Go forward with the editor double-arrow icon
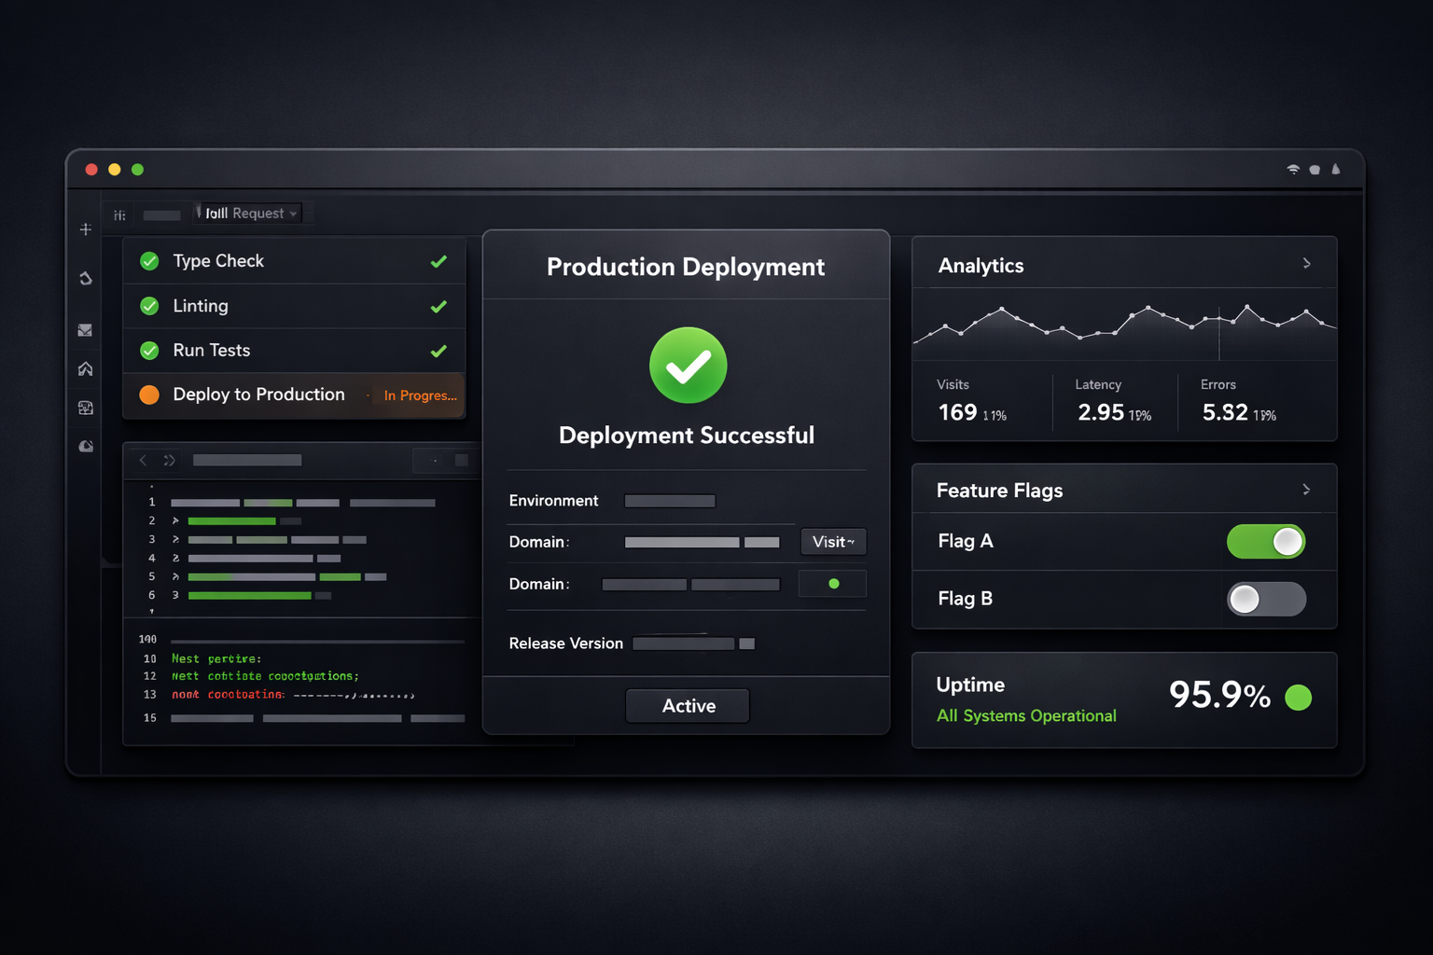Viewport: 1433px width, 955px height. pos(170,460)
